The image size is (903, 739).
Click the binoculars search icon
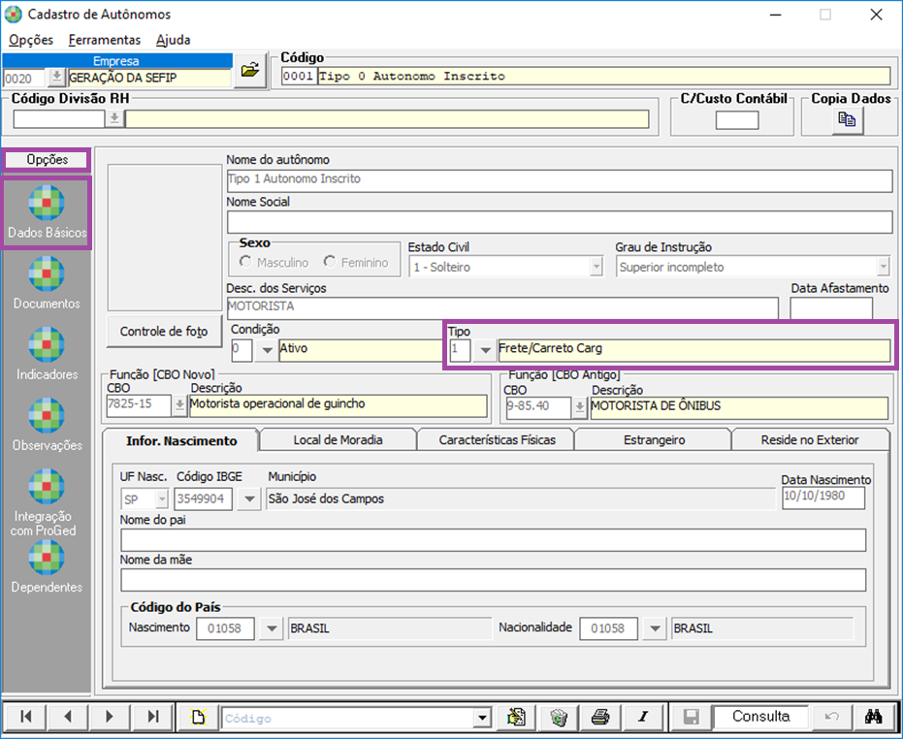pyautogui.click(x=874, y=717)
